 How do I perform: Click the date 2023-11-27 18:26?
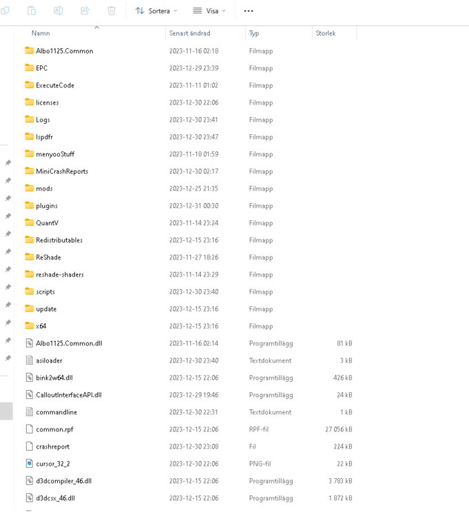click(194, 257)
